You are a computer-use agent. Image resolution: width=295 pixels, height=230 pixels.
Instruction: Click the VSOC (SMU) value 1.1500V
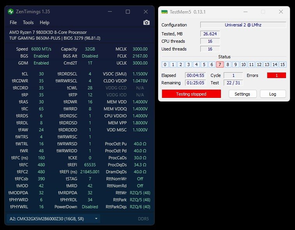pyautogui.click(x=140, y=74)
